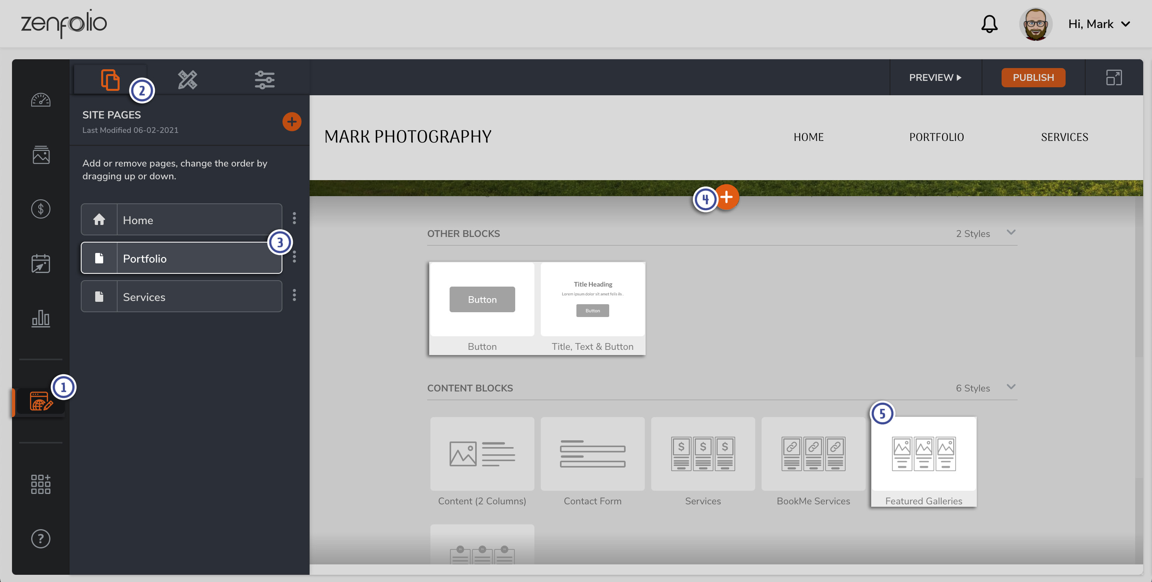Open the Help question mark icon

click(x=41, y=539)
